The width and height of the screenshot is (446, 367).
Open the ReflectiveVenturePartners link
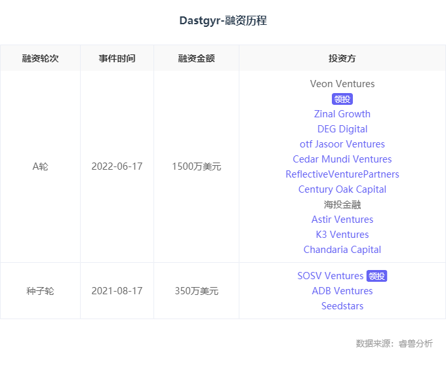tap(342, 174)
